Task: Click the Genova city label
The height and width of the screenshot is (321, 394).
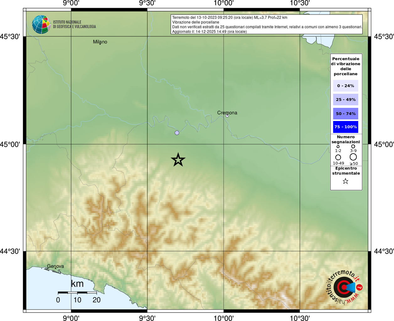Action: [56, 266]
